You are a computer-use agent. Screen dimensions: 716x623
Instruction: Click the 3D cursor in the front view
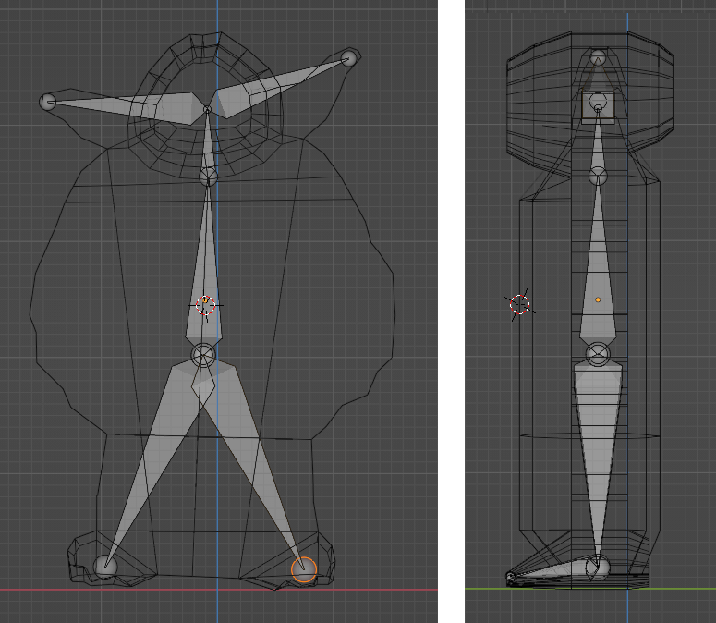(x=205, y=305)
